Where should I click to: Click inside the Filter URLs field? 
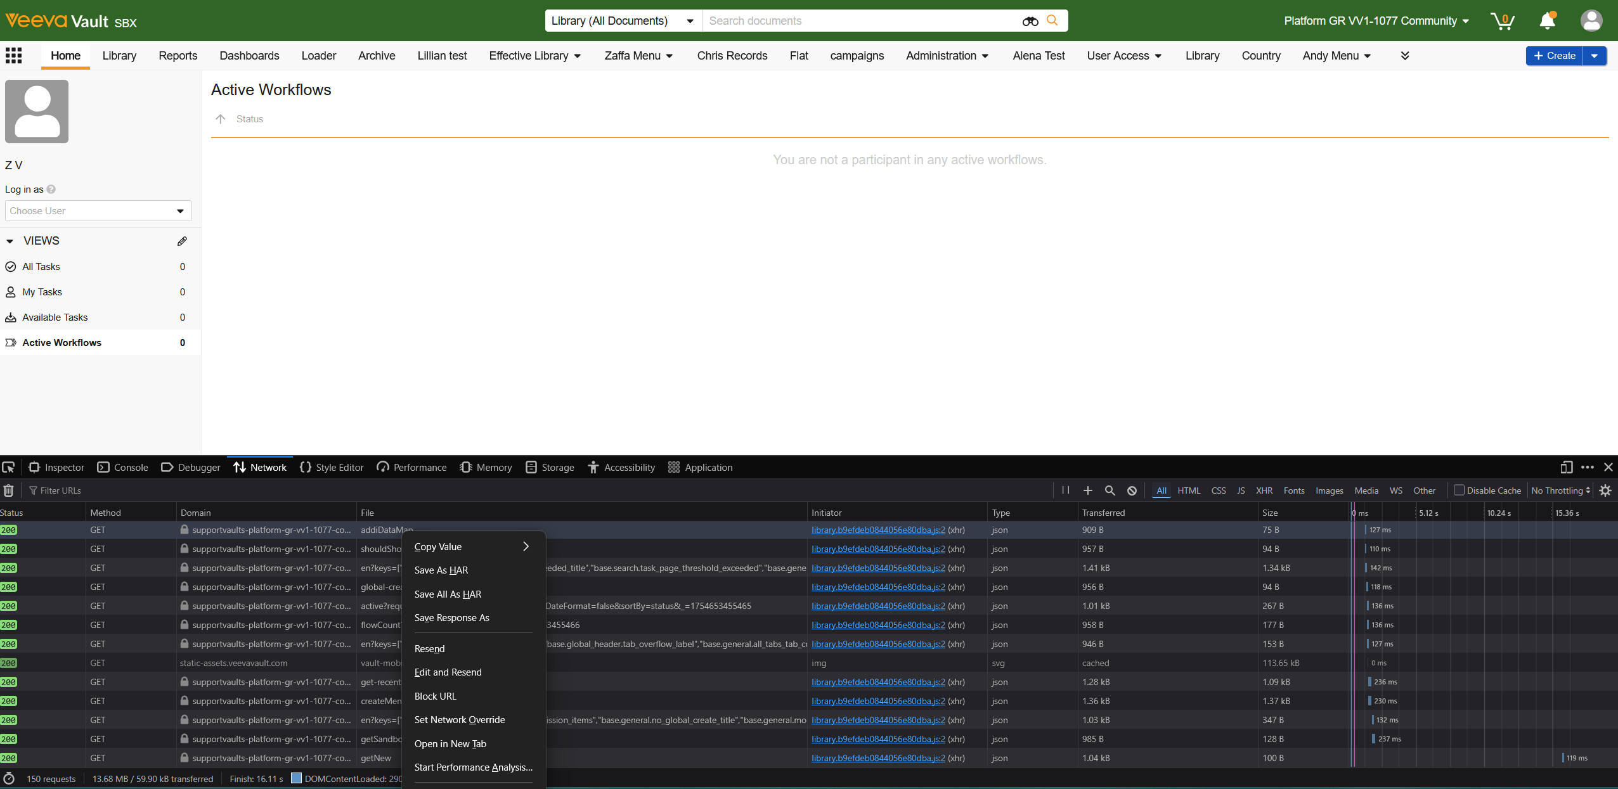pos(61,490)
